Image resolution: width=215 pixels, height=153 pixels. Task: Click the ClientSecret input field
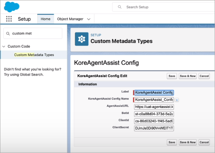pyautogui.click(x=154, y=128)
